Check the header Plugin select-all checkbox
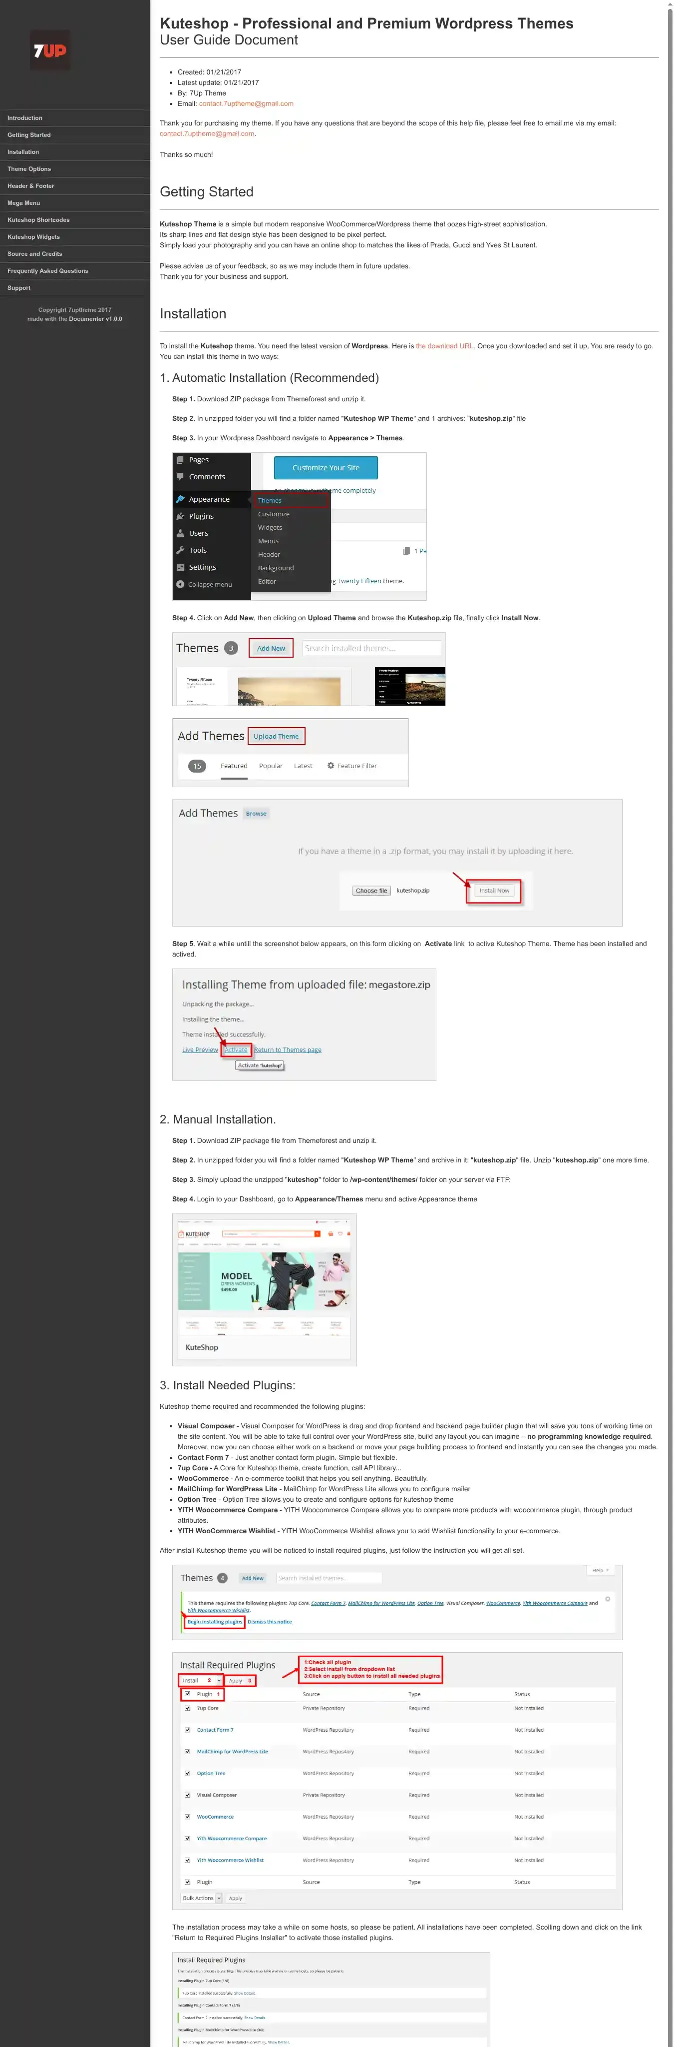 [187, 1693]
